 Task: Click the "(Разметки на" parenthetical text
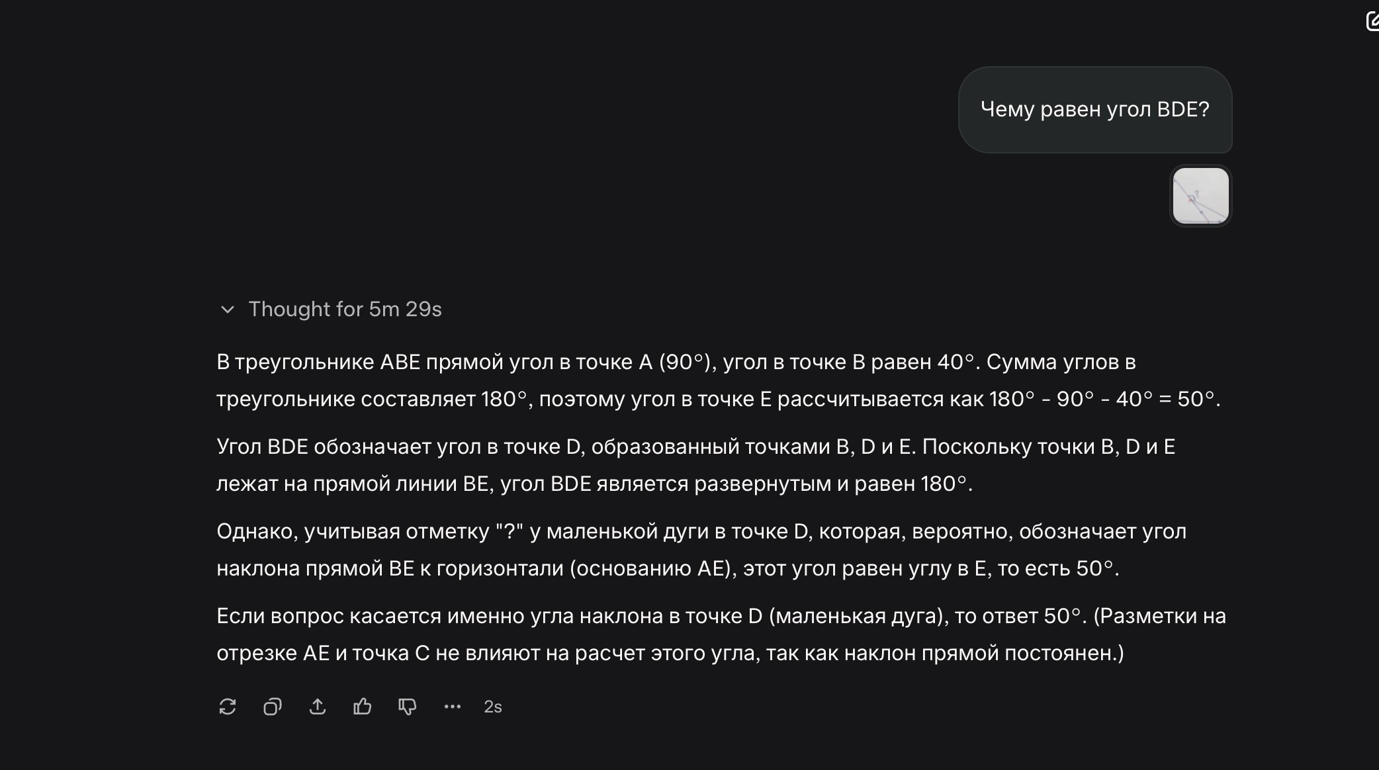tap(1159, 616)
